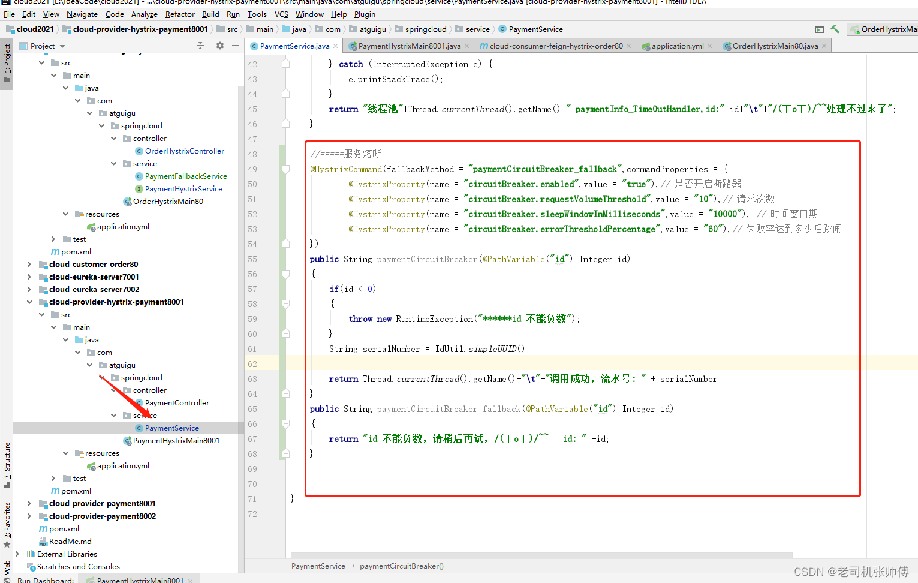Viewport: 918px width, 583px height.
Task: Expand cloud-customer-order80 module
Action: 29,265
